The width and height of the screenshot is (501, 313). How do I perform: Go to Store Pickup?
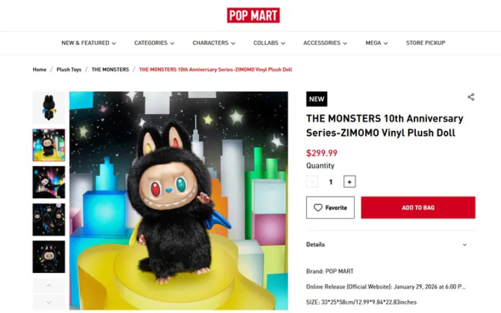click(425, 43)
